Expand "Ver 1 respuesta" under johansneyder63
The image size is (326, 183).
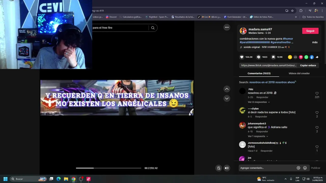tap(258, 136)
